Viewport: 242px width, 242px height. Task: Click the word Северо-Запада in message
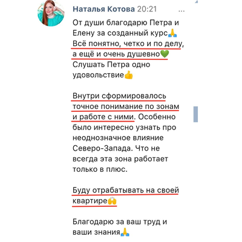[102, 148]
